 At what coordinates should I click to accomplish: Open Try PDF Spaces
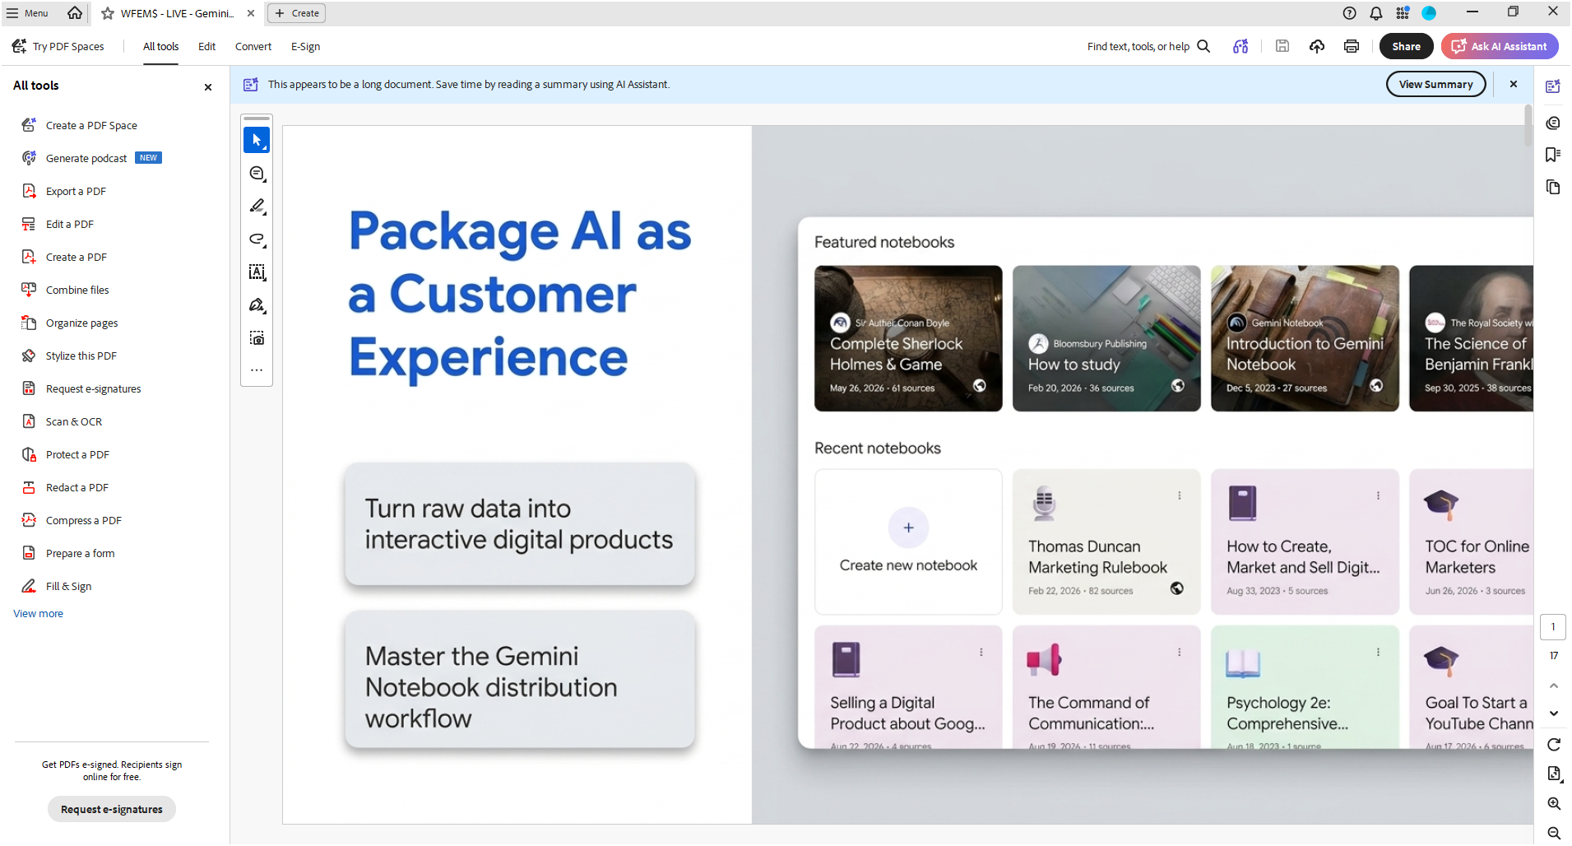58,47
